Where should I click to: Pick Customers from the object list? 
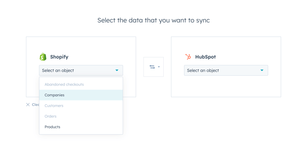pyautogui.click(x=81, y=106)
